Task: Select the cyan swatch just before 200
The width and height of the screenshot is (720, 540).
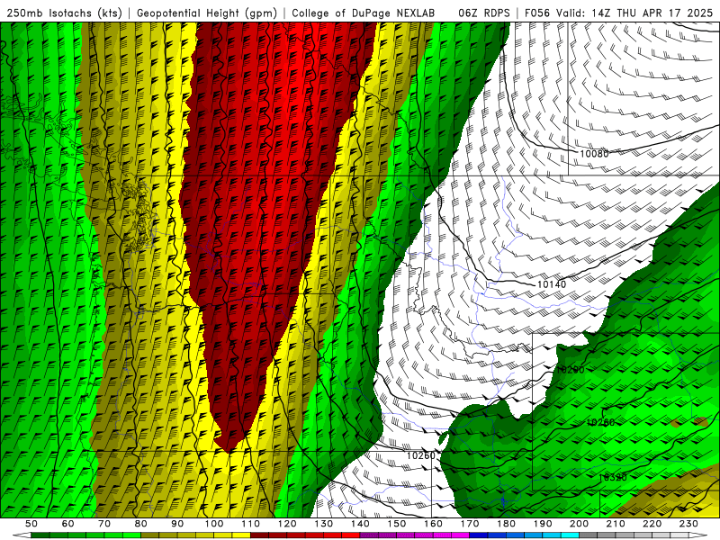Action: (x=570, y=535)
